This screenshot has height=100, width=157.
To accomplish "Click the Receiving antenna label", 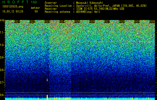I will 57,12.
